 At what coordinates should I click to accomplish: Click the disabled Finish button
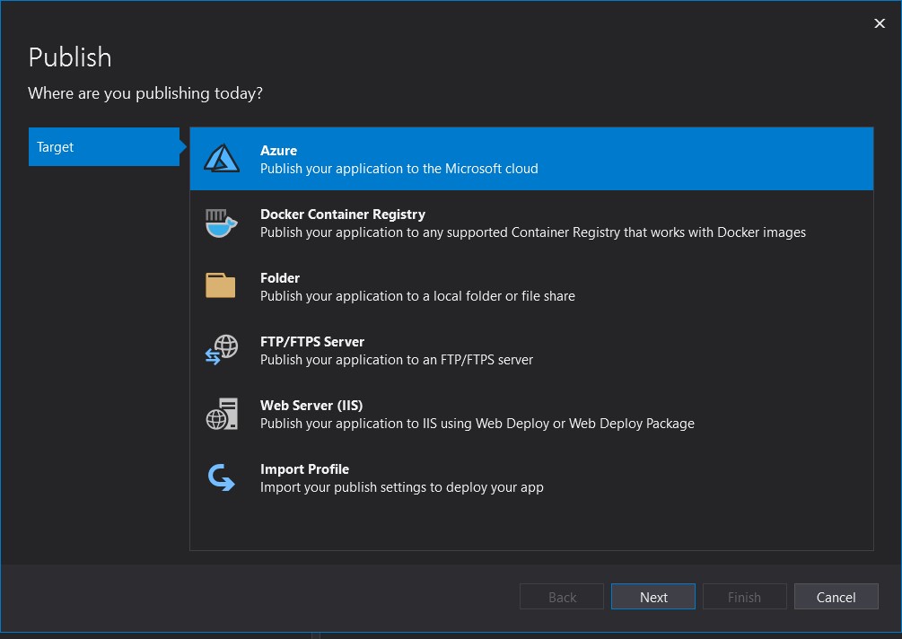(744, 597)
